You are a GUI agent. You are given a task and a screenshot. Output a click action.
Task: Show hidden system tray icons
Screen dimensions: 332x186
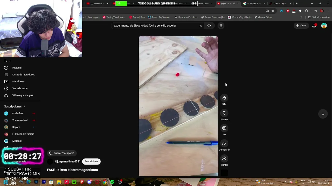pos(285,182)
